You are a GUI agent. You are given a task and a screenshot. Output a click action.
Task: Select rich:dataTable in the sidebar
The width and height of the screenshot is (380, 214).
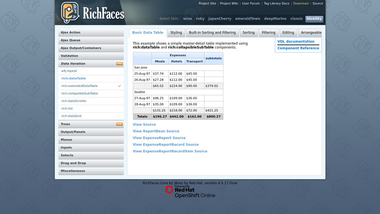coord(73,78)
